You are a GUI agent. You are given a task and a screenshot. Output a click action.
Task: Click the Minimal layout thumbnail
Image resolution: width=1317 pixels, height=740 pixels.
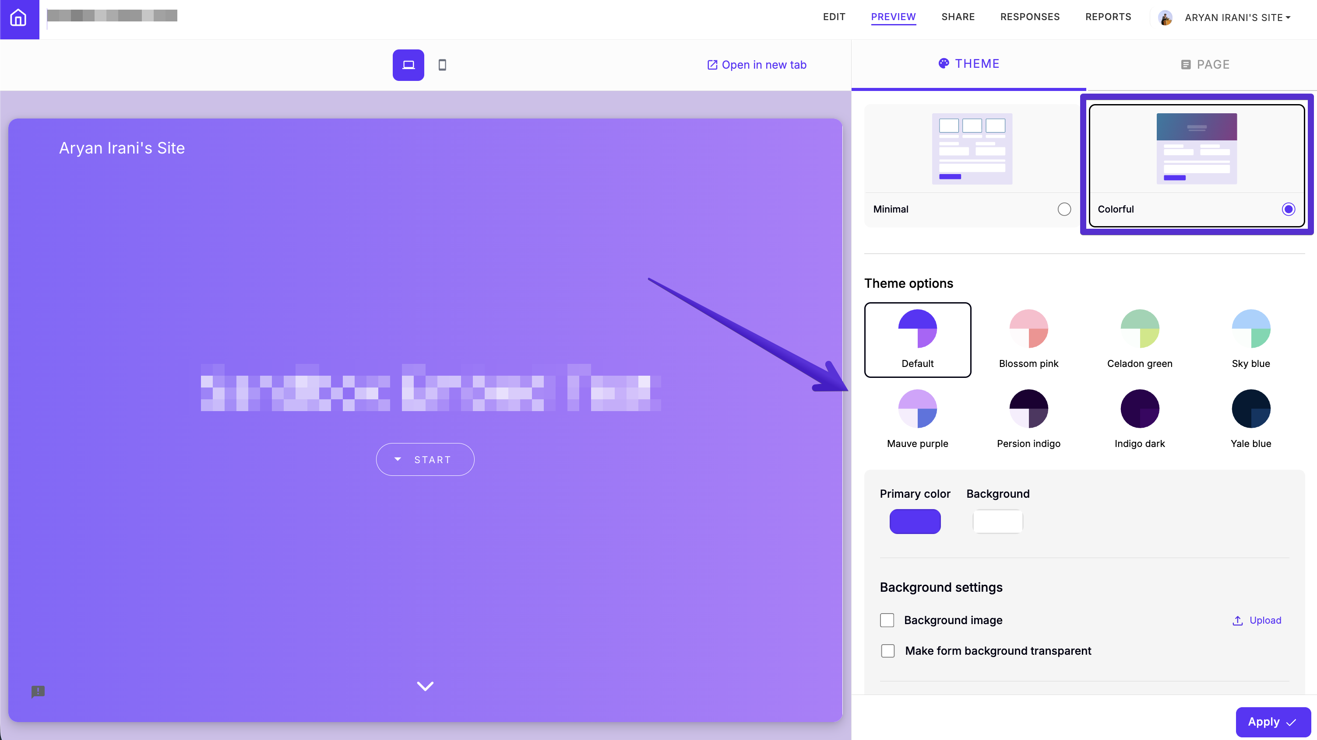pyautogui.click(x=972, y=149)
